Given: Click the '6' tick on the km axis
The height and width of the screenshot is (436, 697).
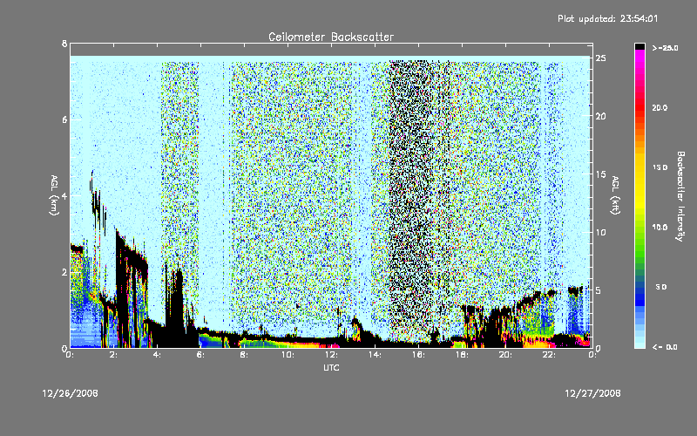Looking at the screenshot, I should tap(64, 119).
